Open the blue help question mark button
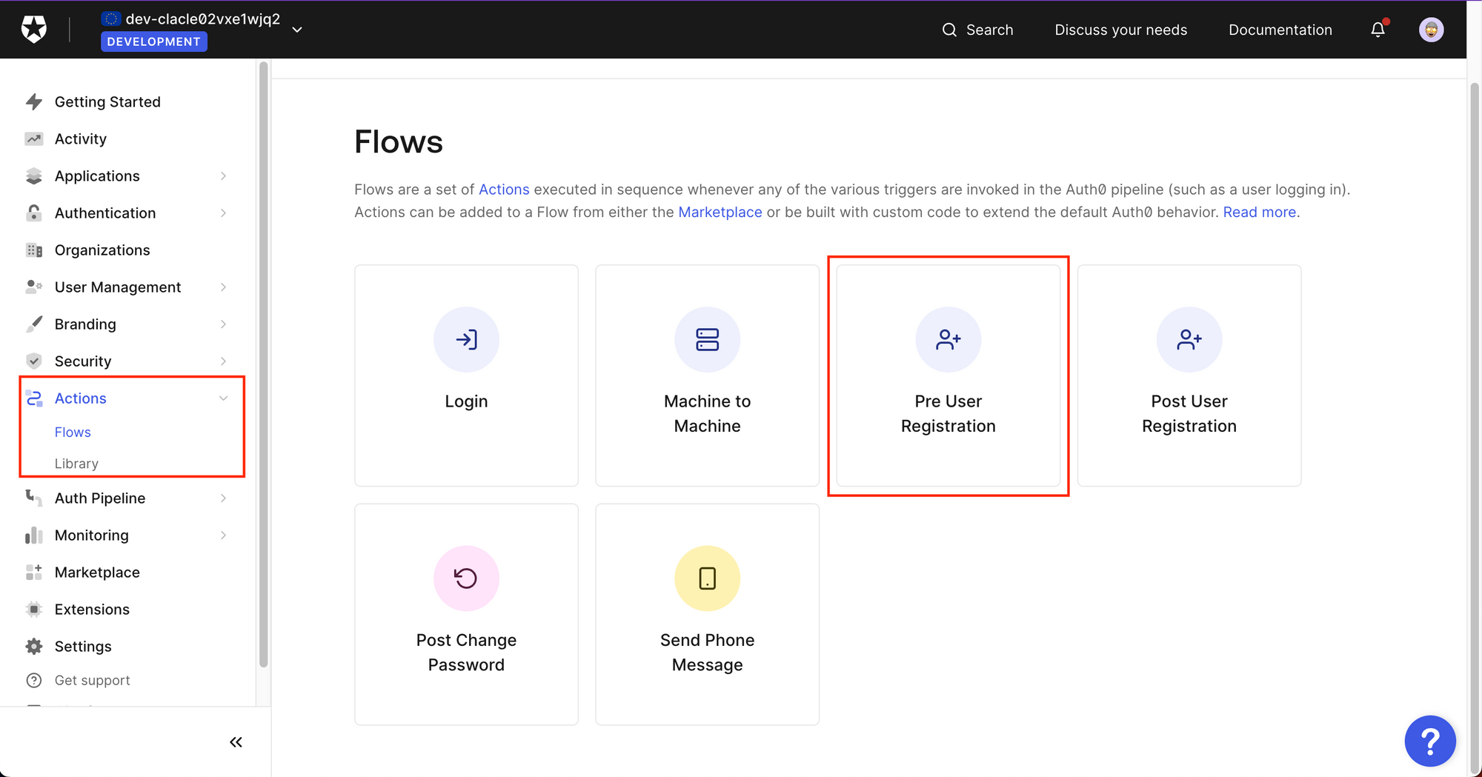The height and width of the screenshot is (777, 1482). (x=1429, y=741)
